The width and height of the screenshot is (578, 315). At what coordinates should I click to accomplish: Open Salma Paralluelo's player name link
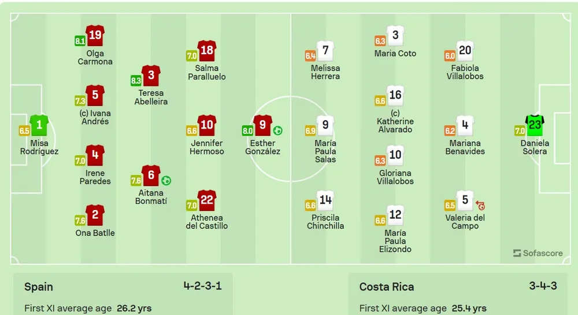point(206,72)
